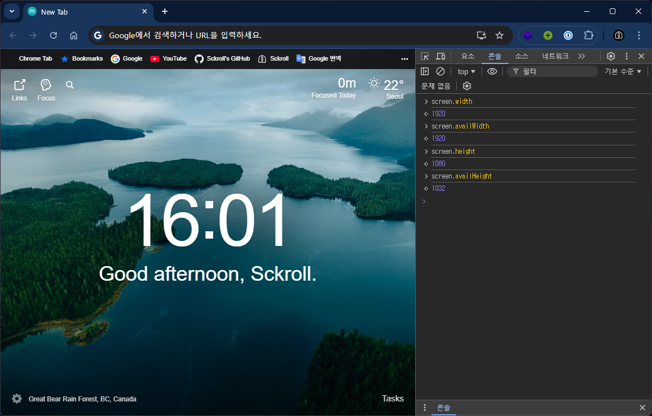652x416 pixels.
Task: Open DevTools settings with the gear icon
Action: pos(611,56)
